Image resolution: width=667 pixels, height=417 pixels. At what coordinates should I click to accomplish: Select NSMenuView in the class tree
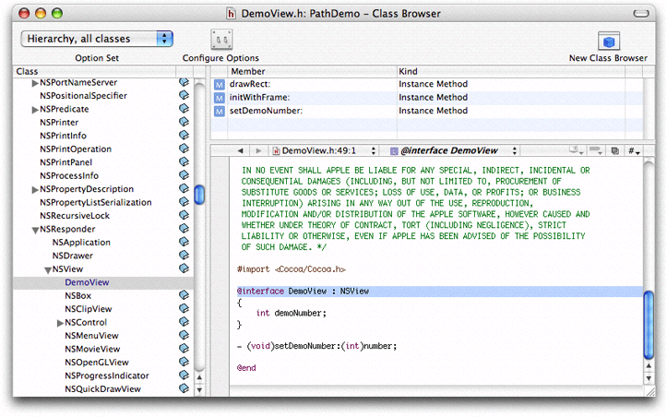pos(91,336)
